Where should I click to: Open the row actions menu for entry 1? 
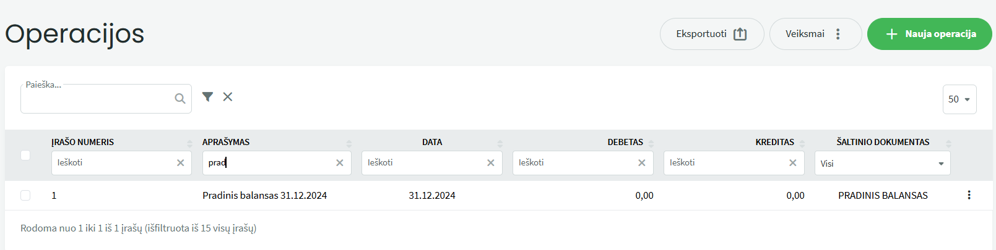969,195
